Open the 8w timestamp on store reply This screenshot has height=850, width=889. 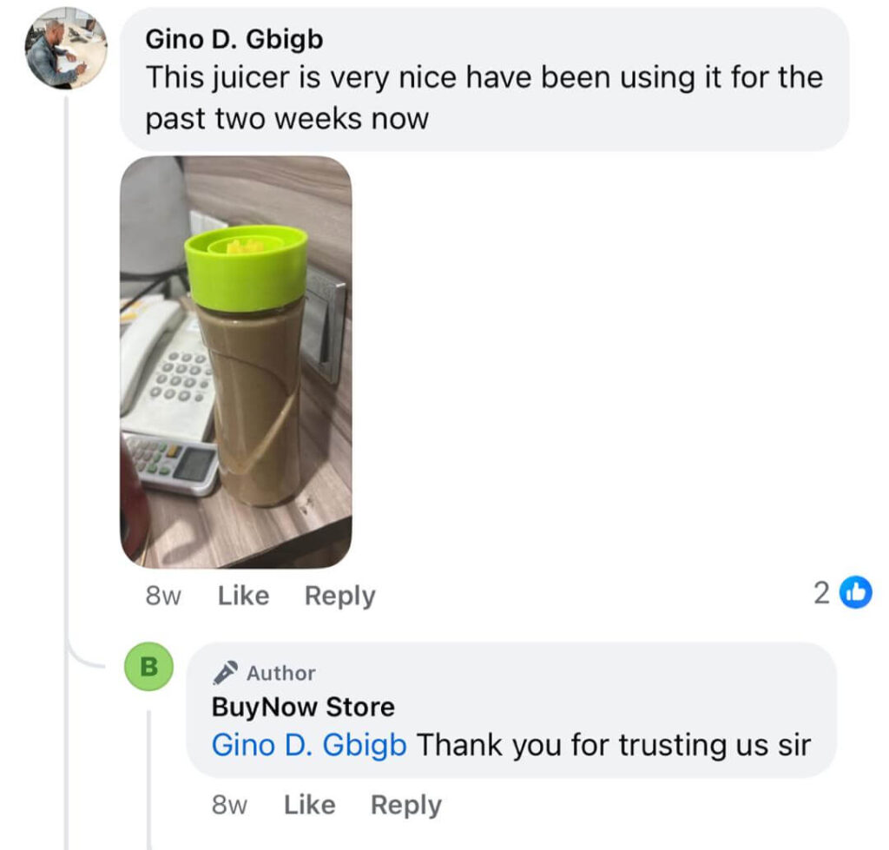tap(229, 805)
